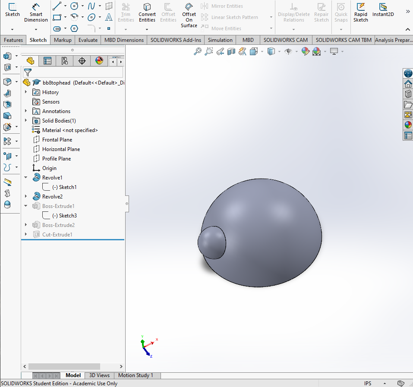Expand the Solid Bodies(1) folder
The width and height of the screenshot is (413, 387).
(x=26, y=120)
